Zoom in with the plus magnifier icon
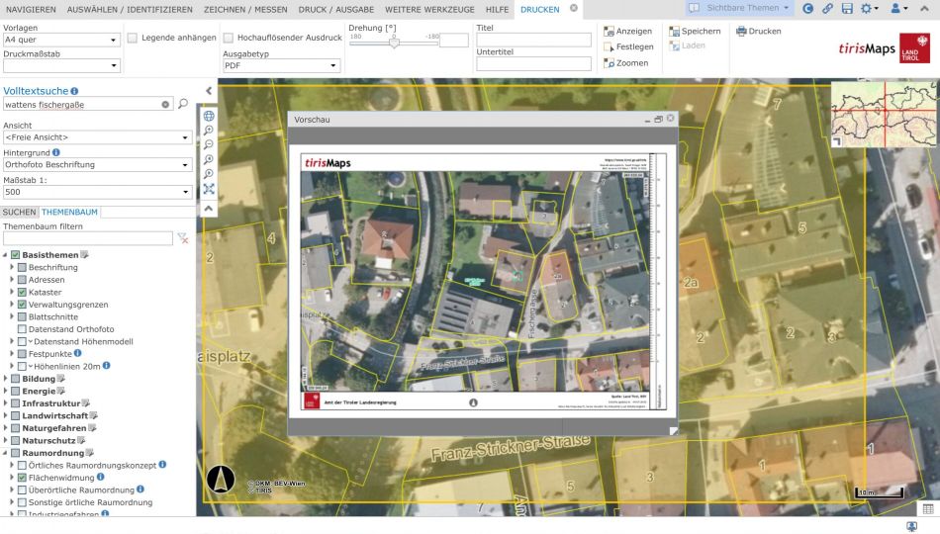Viewport: 940px width, 534px height. point(209,131)
